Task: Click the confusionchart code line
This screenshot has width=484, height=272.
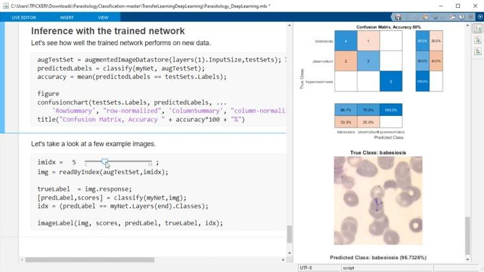Action: point(132,102)
